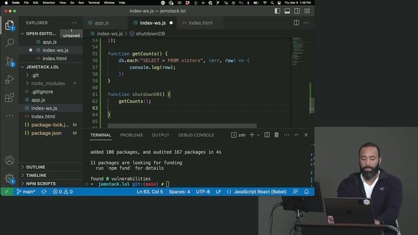Open errors and warnings count in status bar

pyautogui.click(x=63, y=192)
